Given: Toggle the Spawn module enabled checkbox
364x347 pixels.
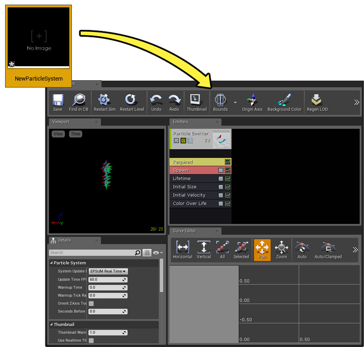Looking at the screenshot, I should pos(221,170).
